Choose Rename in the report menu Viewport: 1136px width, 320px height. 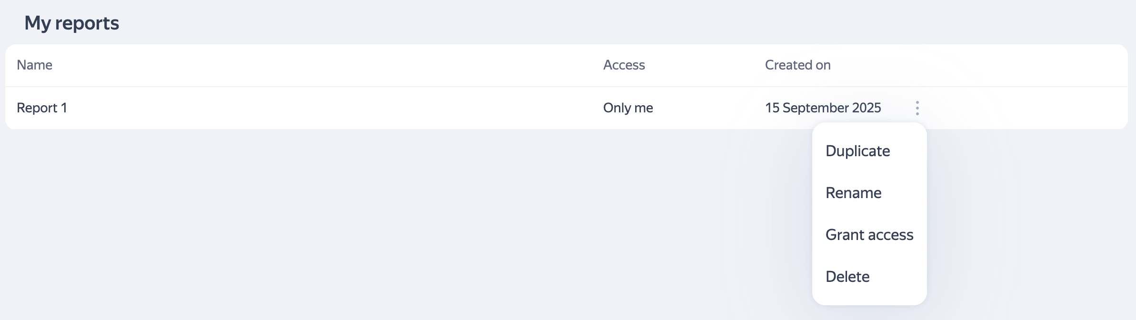tap(853, 193)
